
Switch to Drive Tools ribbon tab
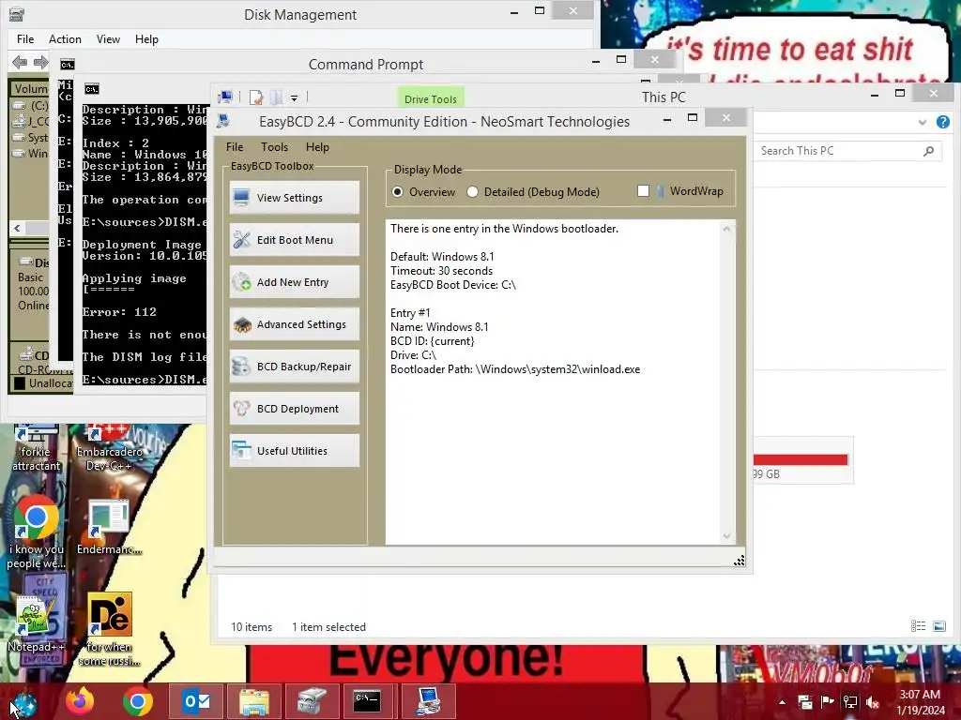click(x=430, y=98)
